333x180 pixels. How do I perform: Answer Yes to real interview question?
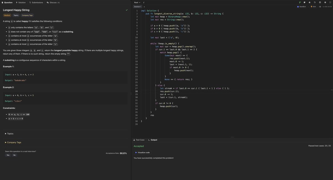8,155
